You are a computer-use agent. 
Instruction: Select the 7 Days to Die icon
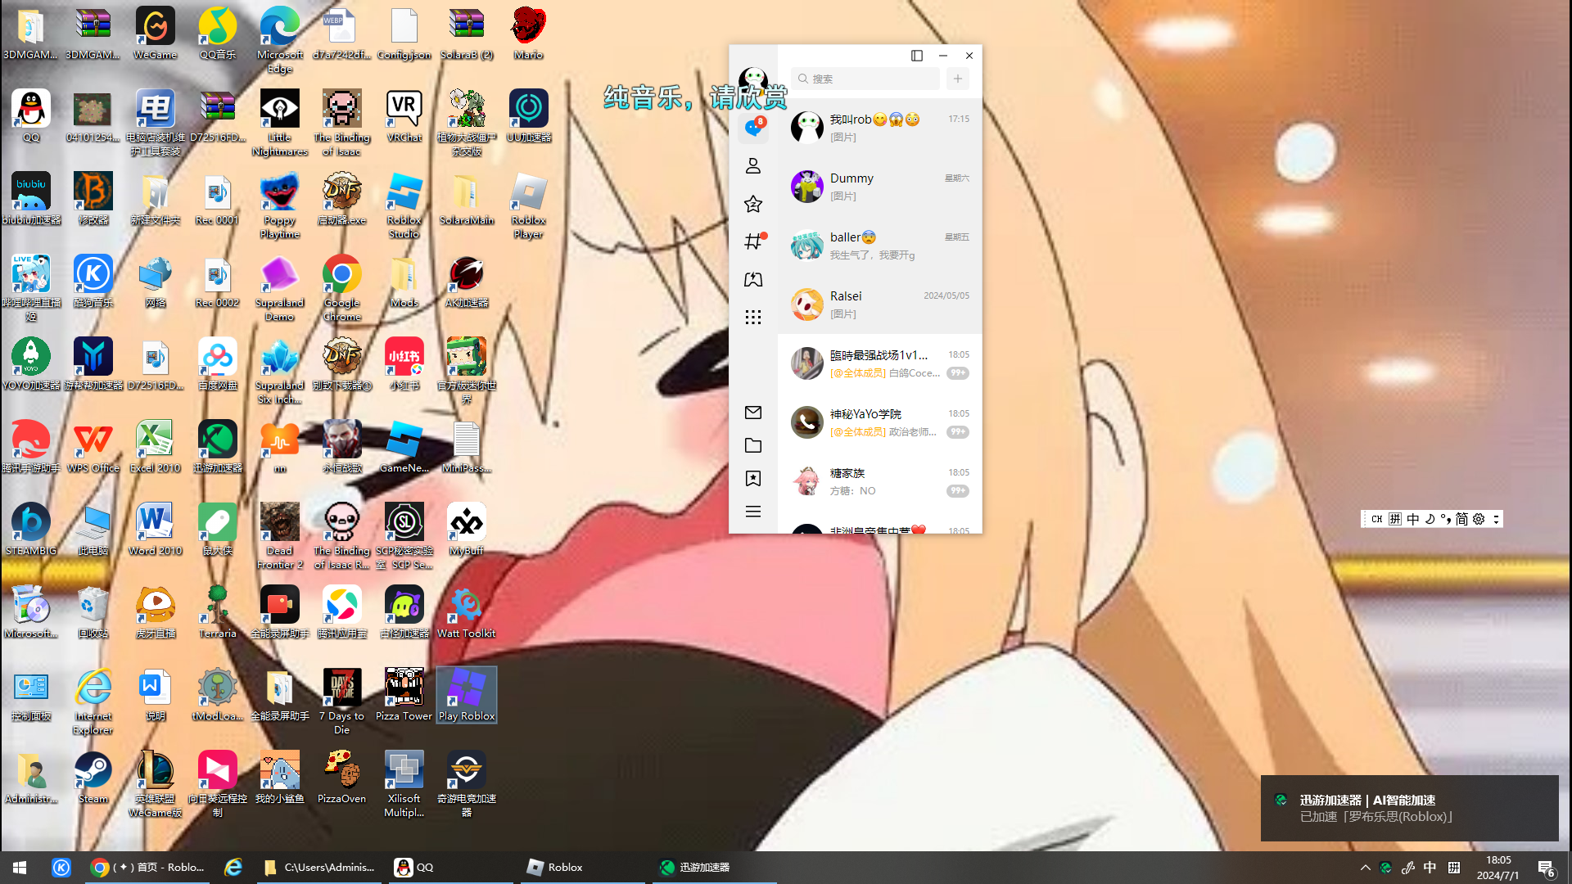(342, 701)
